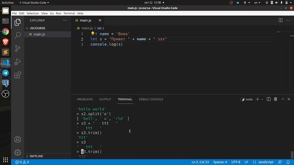The image size is (294, 165).
Task: Open the Edit menu
Action: pos(22,13)
